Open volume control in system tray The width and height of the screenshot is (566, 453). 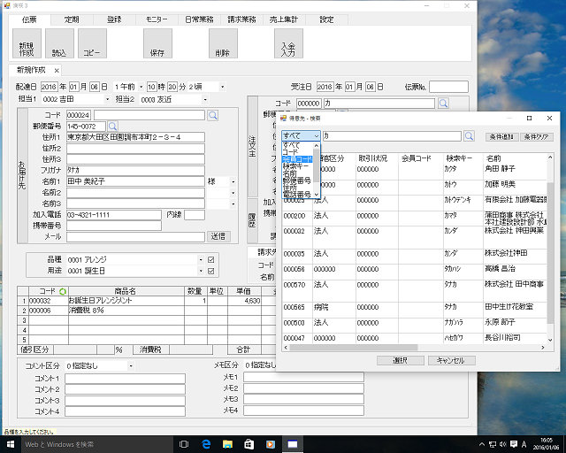(x=503, y=444)
